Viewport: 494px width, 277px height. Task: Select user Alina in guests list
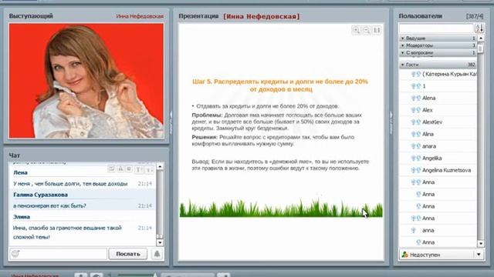tap(428, 134)
